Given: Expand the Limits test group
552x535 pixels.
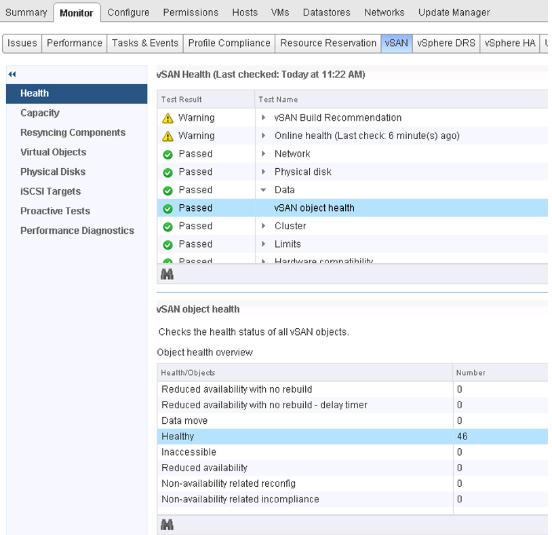Looking at the screenshot, I should [x=263, y=244].
